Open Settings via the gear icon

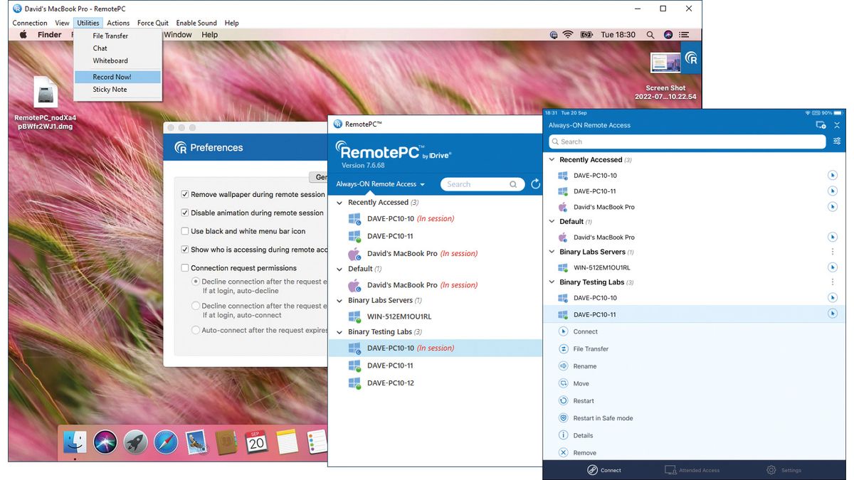(x=771, y=470)
